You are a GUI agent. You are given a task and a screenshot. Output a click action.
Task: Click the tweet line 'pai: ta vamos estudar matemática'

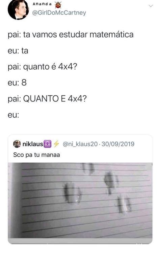[71, 35]
